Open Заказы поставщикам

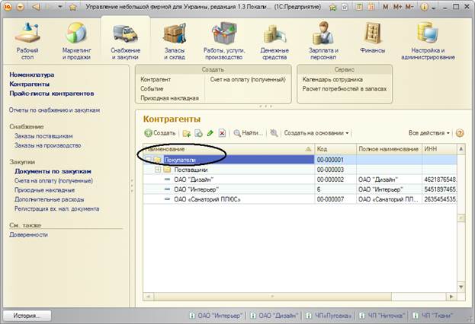click(x=43, y=136)
